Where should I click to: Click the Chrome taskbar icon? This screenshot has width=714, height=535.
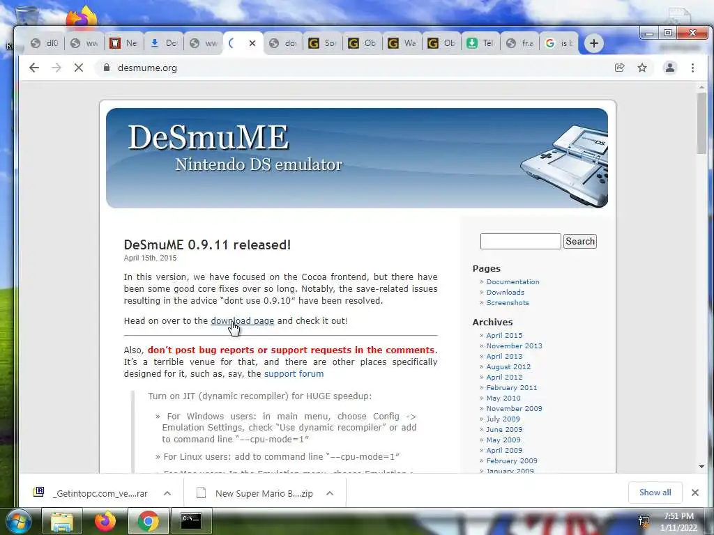coord(148,521)
